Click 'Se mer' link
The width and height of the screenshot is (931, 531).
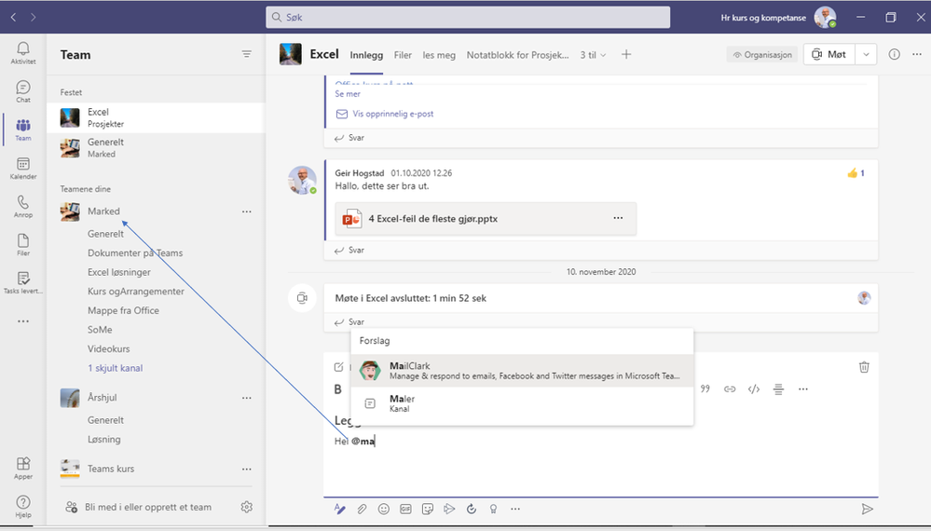coord(348,94)
